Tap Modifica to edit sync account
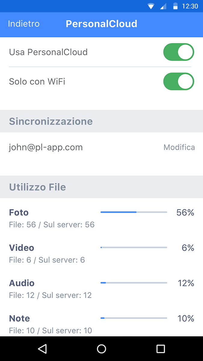Screen dimensions: 203x361 pyautogui.click(x=179, y=147)
